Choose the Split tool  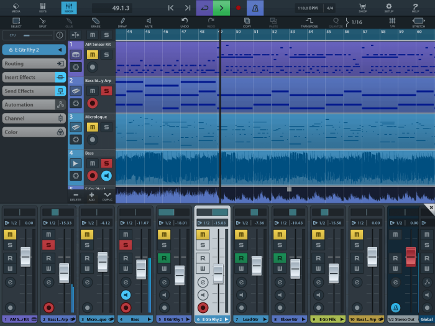coord(42,22)
